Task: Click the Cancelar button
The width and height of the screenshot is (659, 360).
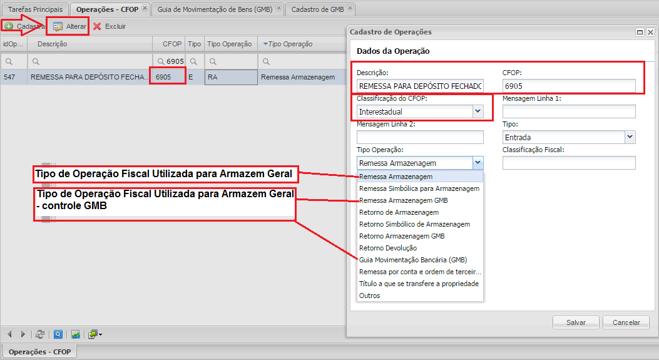Action: pyautogui.click(x=626, y=322)
